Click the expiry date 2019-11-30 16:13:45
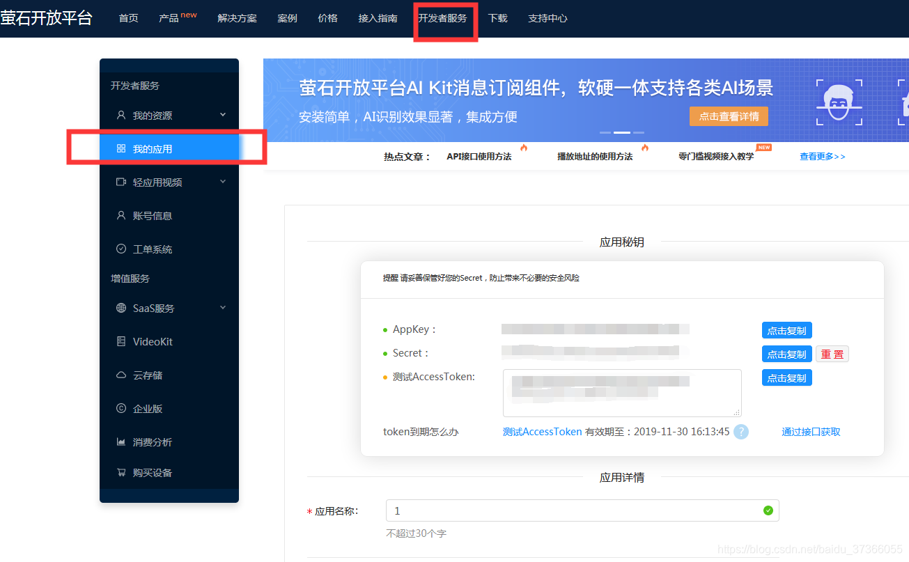 coord(682,432)
